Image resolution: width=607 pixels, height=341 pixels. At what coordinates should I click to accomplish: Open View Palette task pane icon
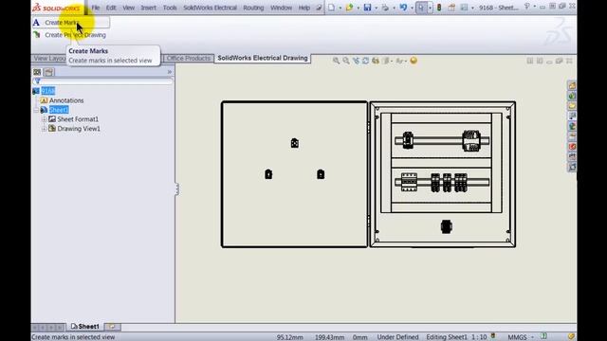coord(572,116)
